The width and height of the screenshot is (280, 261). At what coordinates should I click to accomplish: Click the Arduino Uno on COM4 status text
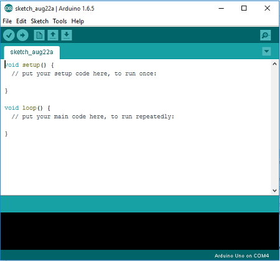[241, 255]
